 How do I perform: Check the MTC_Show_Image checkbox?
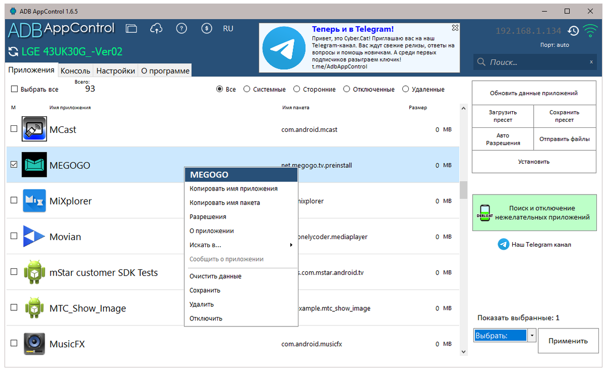(x=14, y=307)
